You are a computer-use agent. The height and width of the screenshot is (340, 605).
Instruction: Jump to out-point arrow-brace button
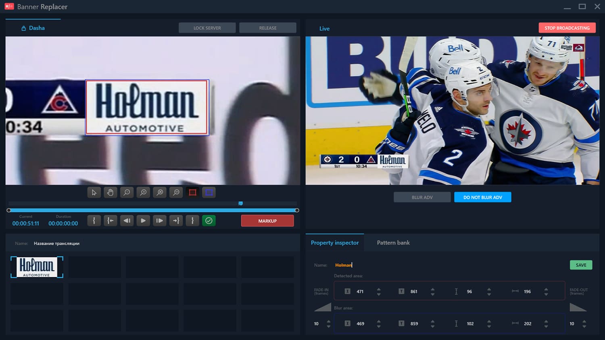[x=176, y=221]
